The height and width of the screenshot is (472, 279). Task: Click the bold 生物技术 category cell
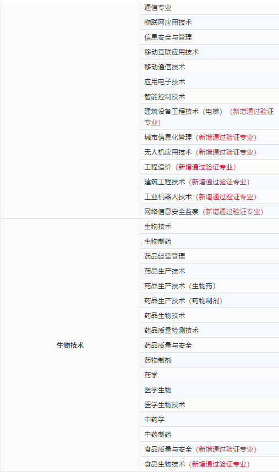[70, 345]
